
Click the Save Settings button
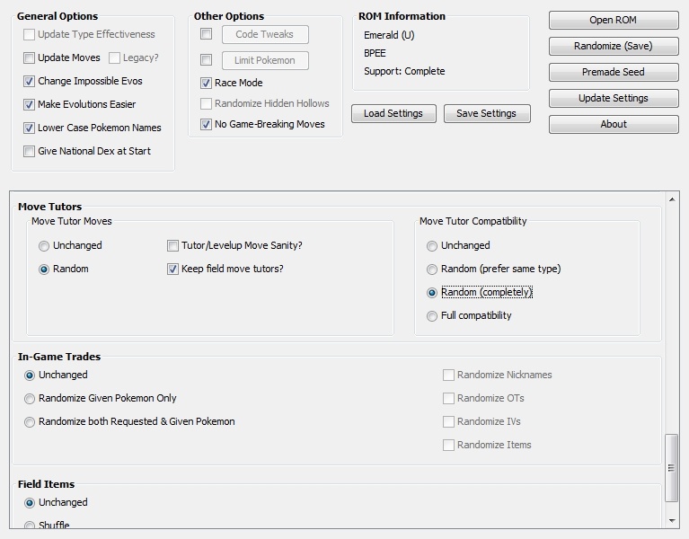point(486,113)
